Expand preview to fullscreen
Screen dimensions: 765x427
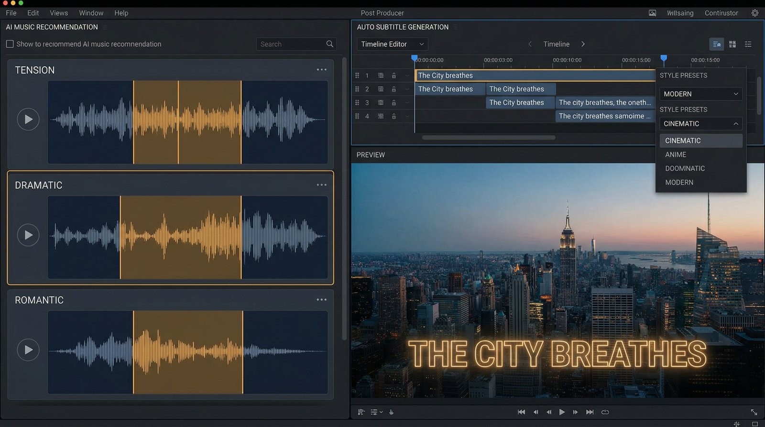754,412
